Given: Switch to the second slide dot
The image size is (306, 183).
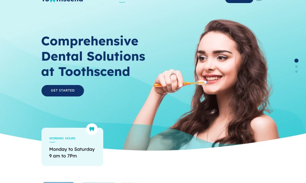Looking at the screenshot, I should [x=296, y=66].
